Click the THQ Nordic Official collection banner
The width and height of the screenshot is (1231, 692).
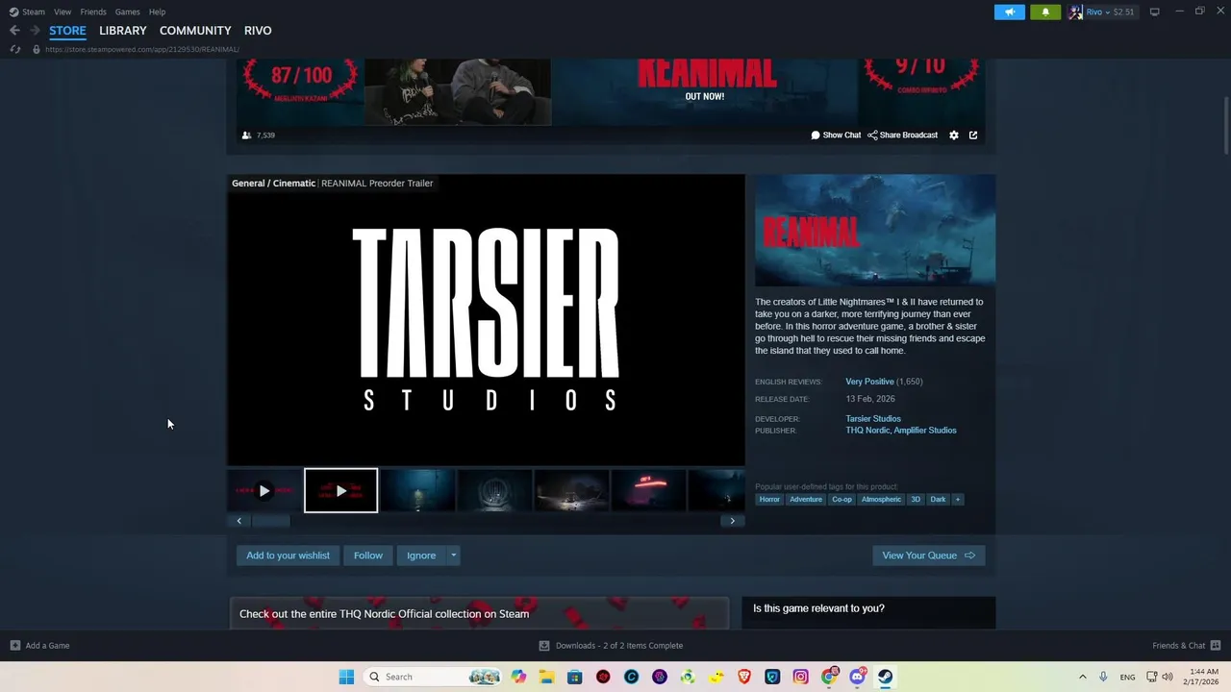479,613
